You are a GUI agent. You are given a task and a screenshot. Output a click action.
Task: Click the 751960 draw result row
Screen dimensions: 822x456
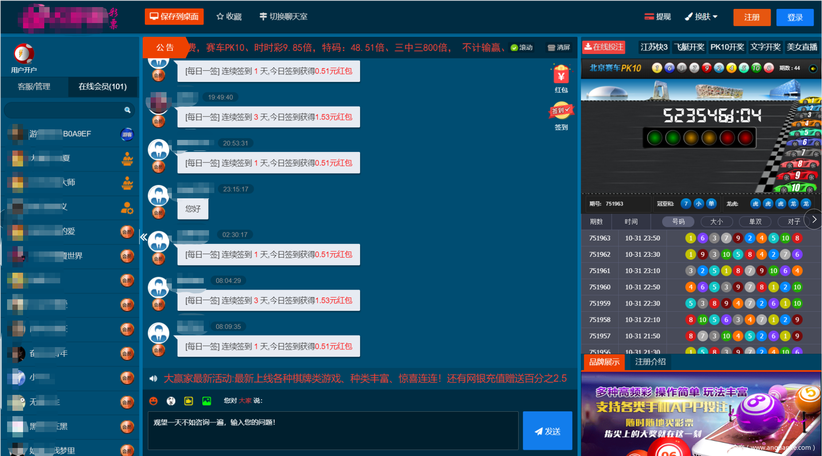[701, 287]
